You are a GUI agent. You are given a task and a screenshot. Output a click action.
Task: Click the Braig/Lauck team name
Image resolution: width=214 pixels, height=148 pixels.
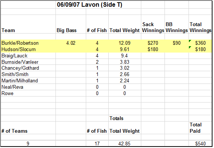pyautogui.click(x=14, y=56)
